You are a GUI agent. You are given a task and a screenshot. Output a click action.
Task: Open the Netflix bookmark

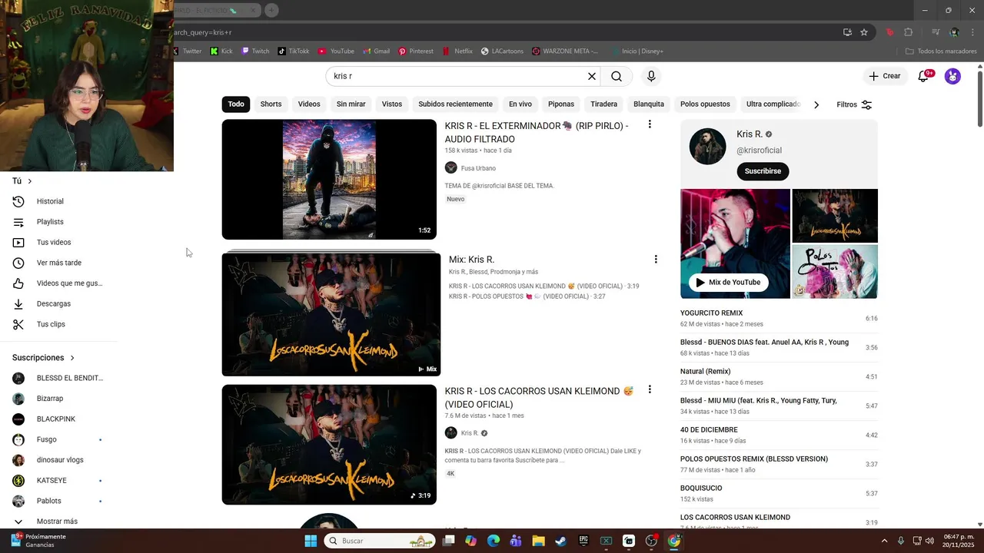pos(457,51)
